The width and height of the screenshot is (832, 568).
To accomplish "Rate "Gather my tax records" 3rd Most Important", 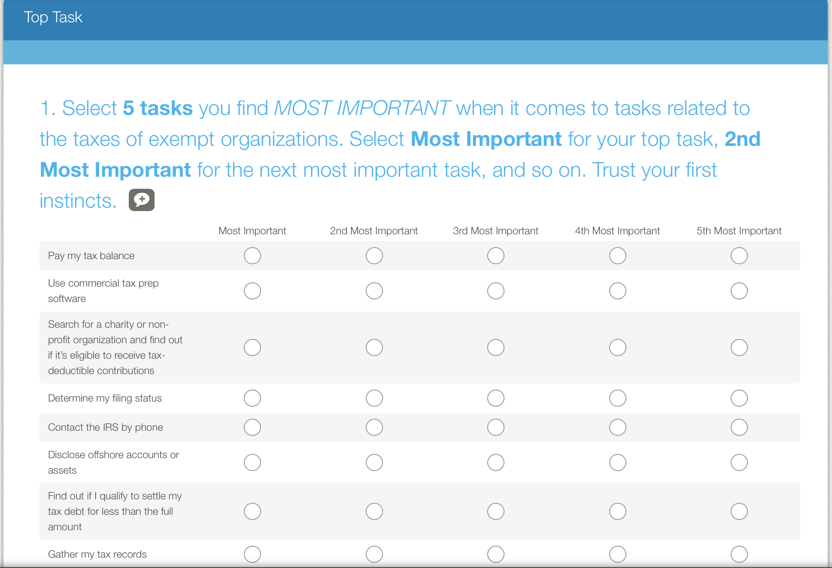I will pyautogui.click(x=495, y=554).
